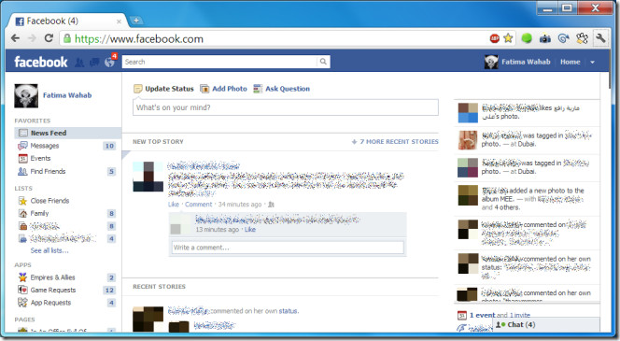The height and width of the screenshot is (341, 620).
Task: Open Events in the sidebar
Action: pyautogui.click(x=40, y=158)
